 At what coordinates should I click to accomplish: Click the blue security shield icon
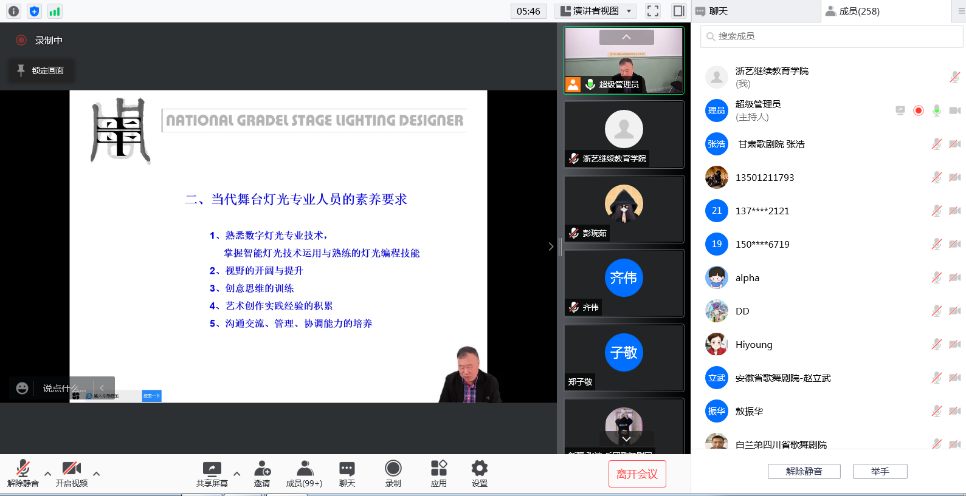[x=34, y=11]
